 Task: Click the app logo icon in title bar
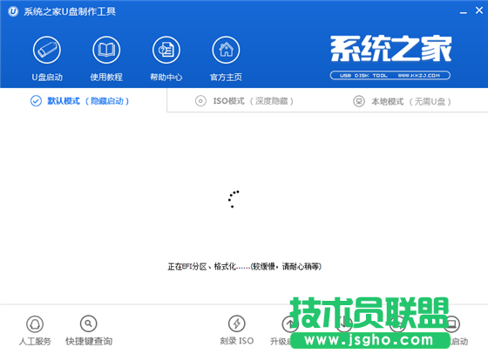point(13,11)
